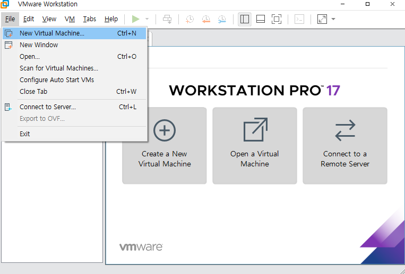Viewport: 405px width, 274px height.
Task: Click Send Ctrl+Alt+Del toolbar icon
Action: [167, 19]
